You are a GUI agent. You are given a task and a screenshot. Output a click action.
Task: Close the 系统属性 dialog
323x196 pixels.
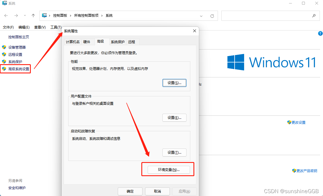click(x=194, y=31)
